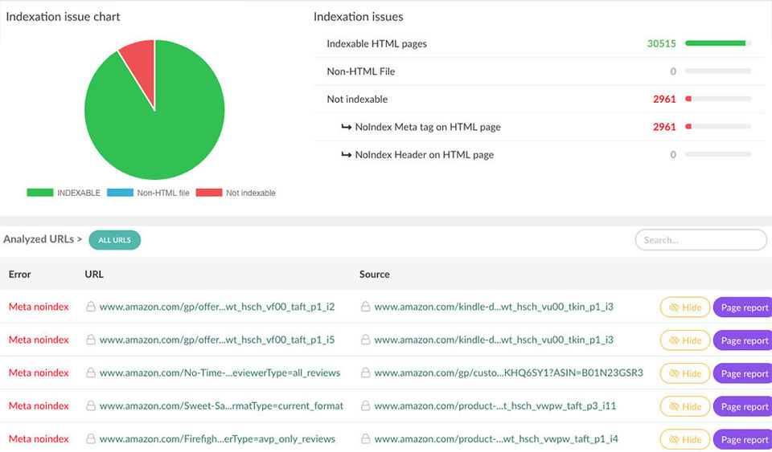Expand NoIndex Header on HTML page row
This screenshot has width=772, height=452.
(x=424, y=155)
